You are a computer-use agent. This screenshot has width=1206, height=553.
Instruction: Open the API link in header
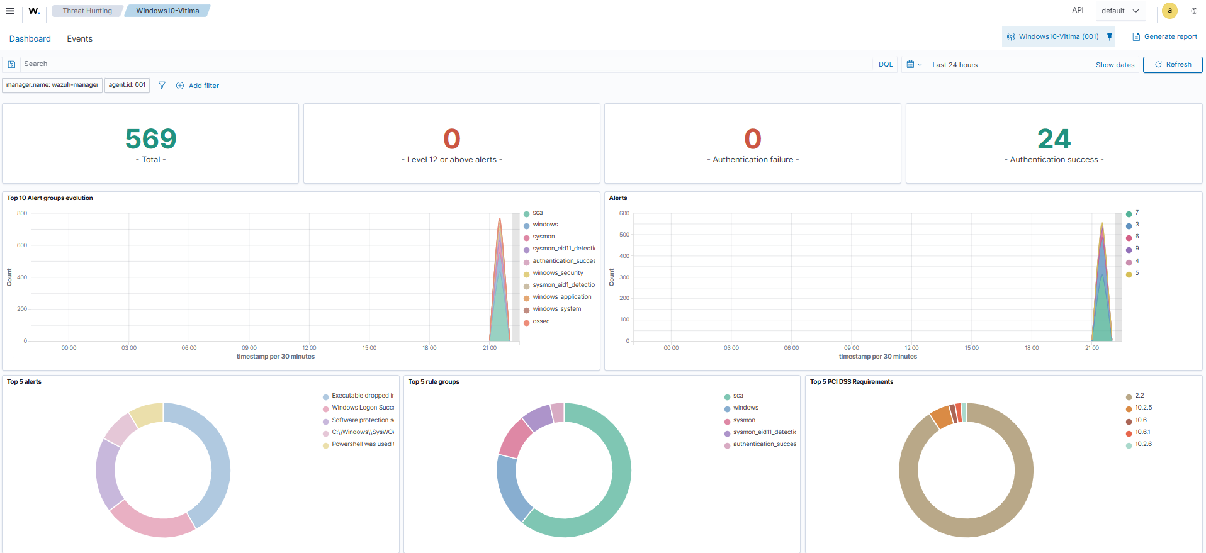pyautogui.click(x=1078, y=10)
